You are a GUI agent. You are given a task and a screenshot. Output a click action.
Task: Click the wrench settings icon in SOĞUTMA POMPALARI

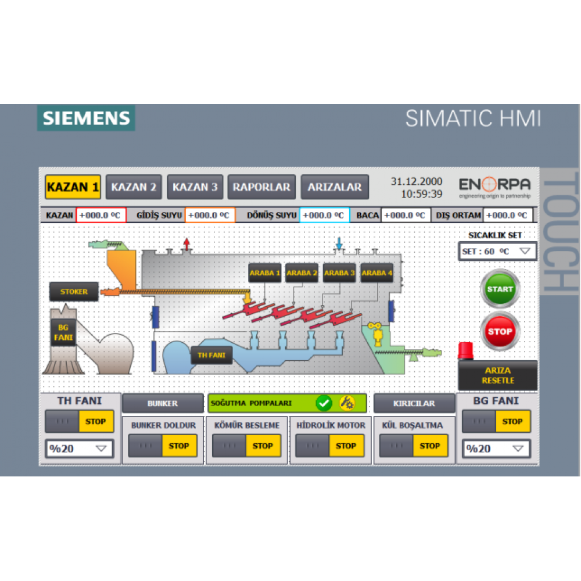click(x=347, y=403)
